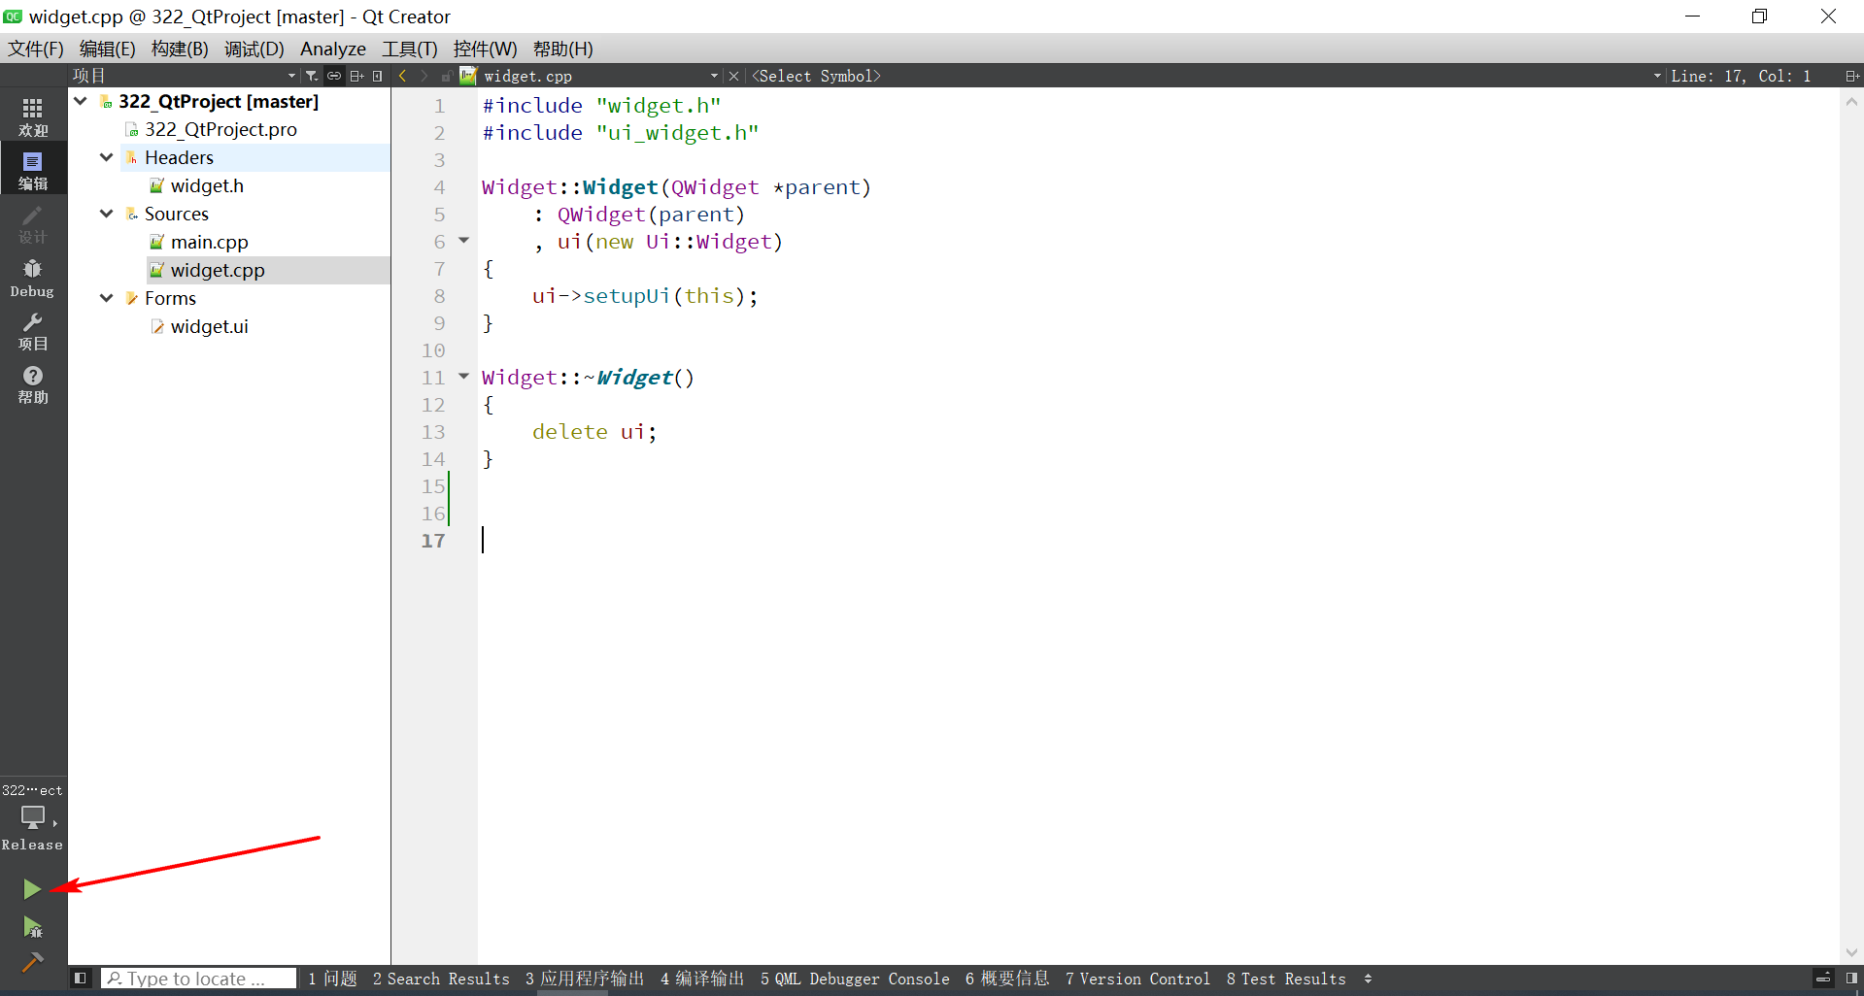Select 322_QtProject.pro in the project tree
The image size is (1864, 996).
(x=220, y=129)
